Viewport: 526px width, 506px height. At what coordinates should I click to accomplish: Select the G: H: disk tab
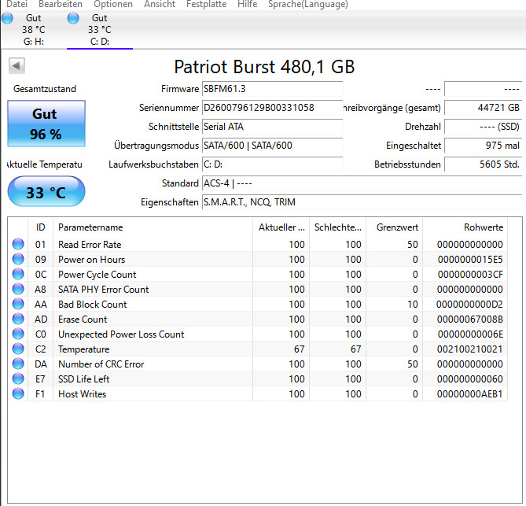point(34,30)
